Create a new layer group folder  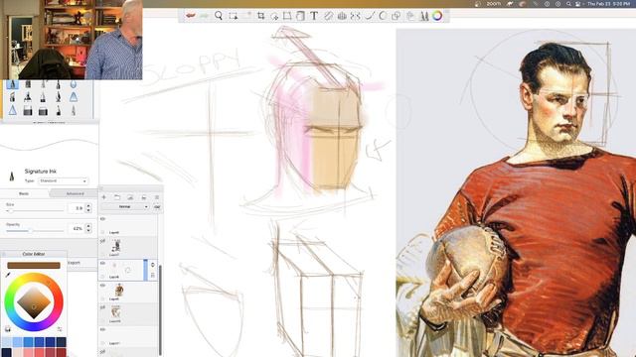(x=117, y=197)
